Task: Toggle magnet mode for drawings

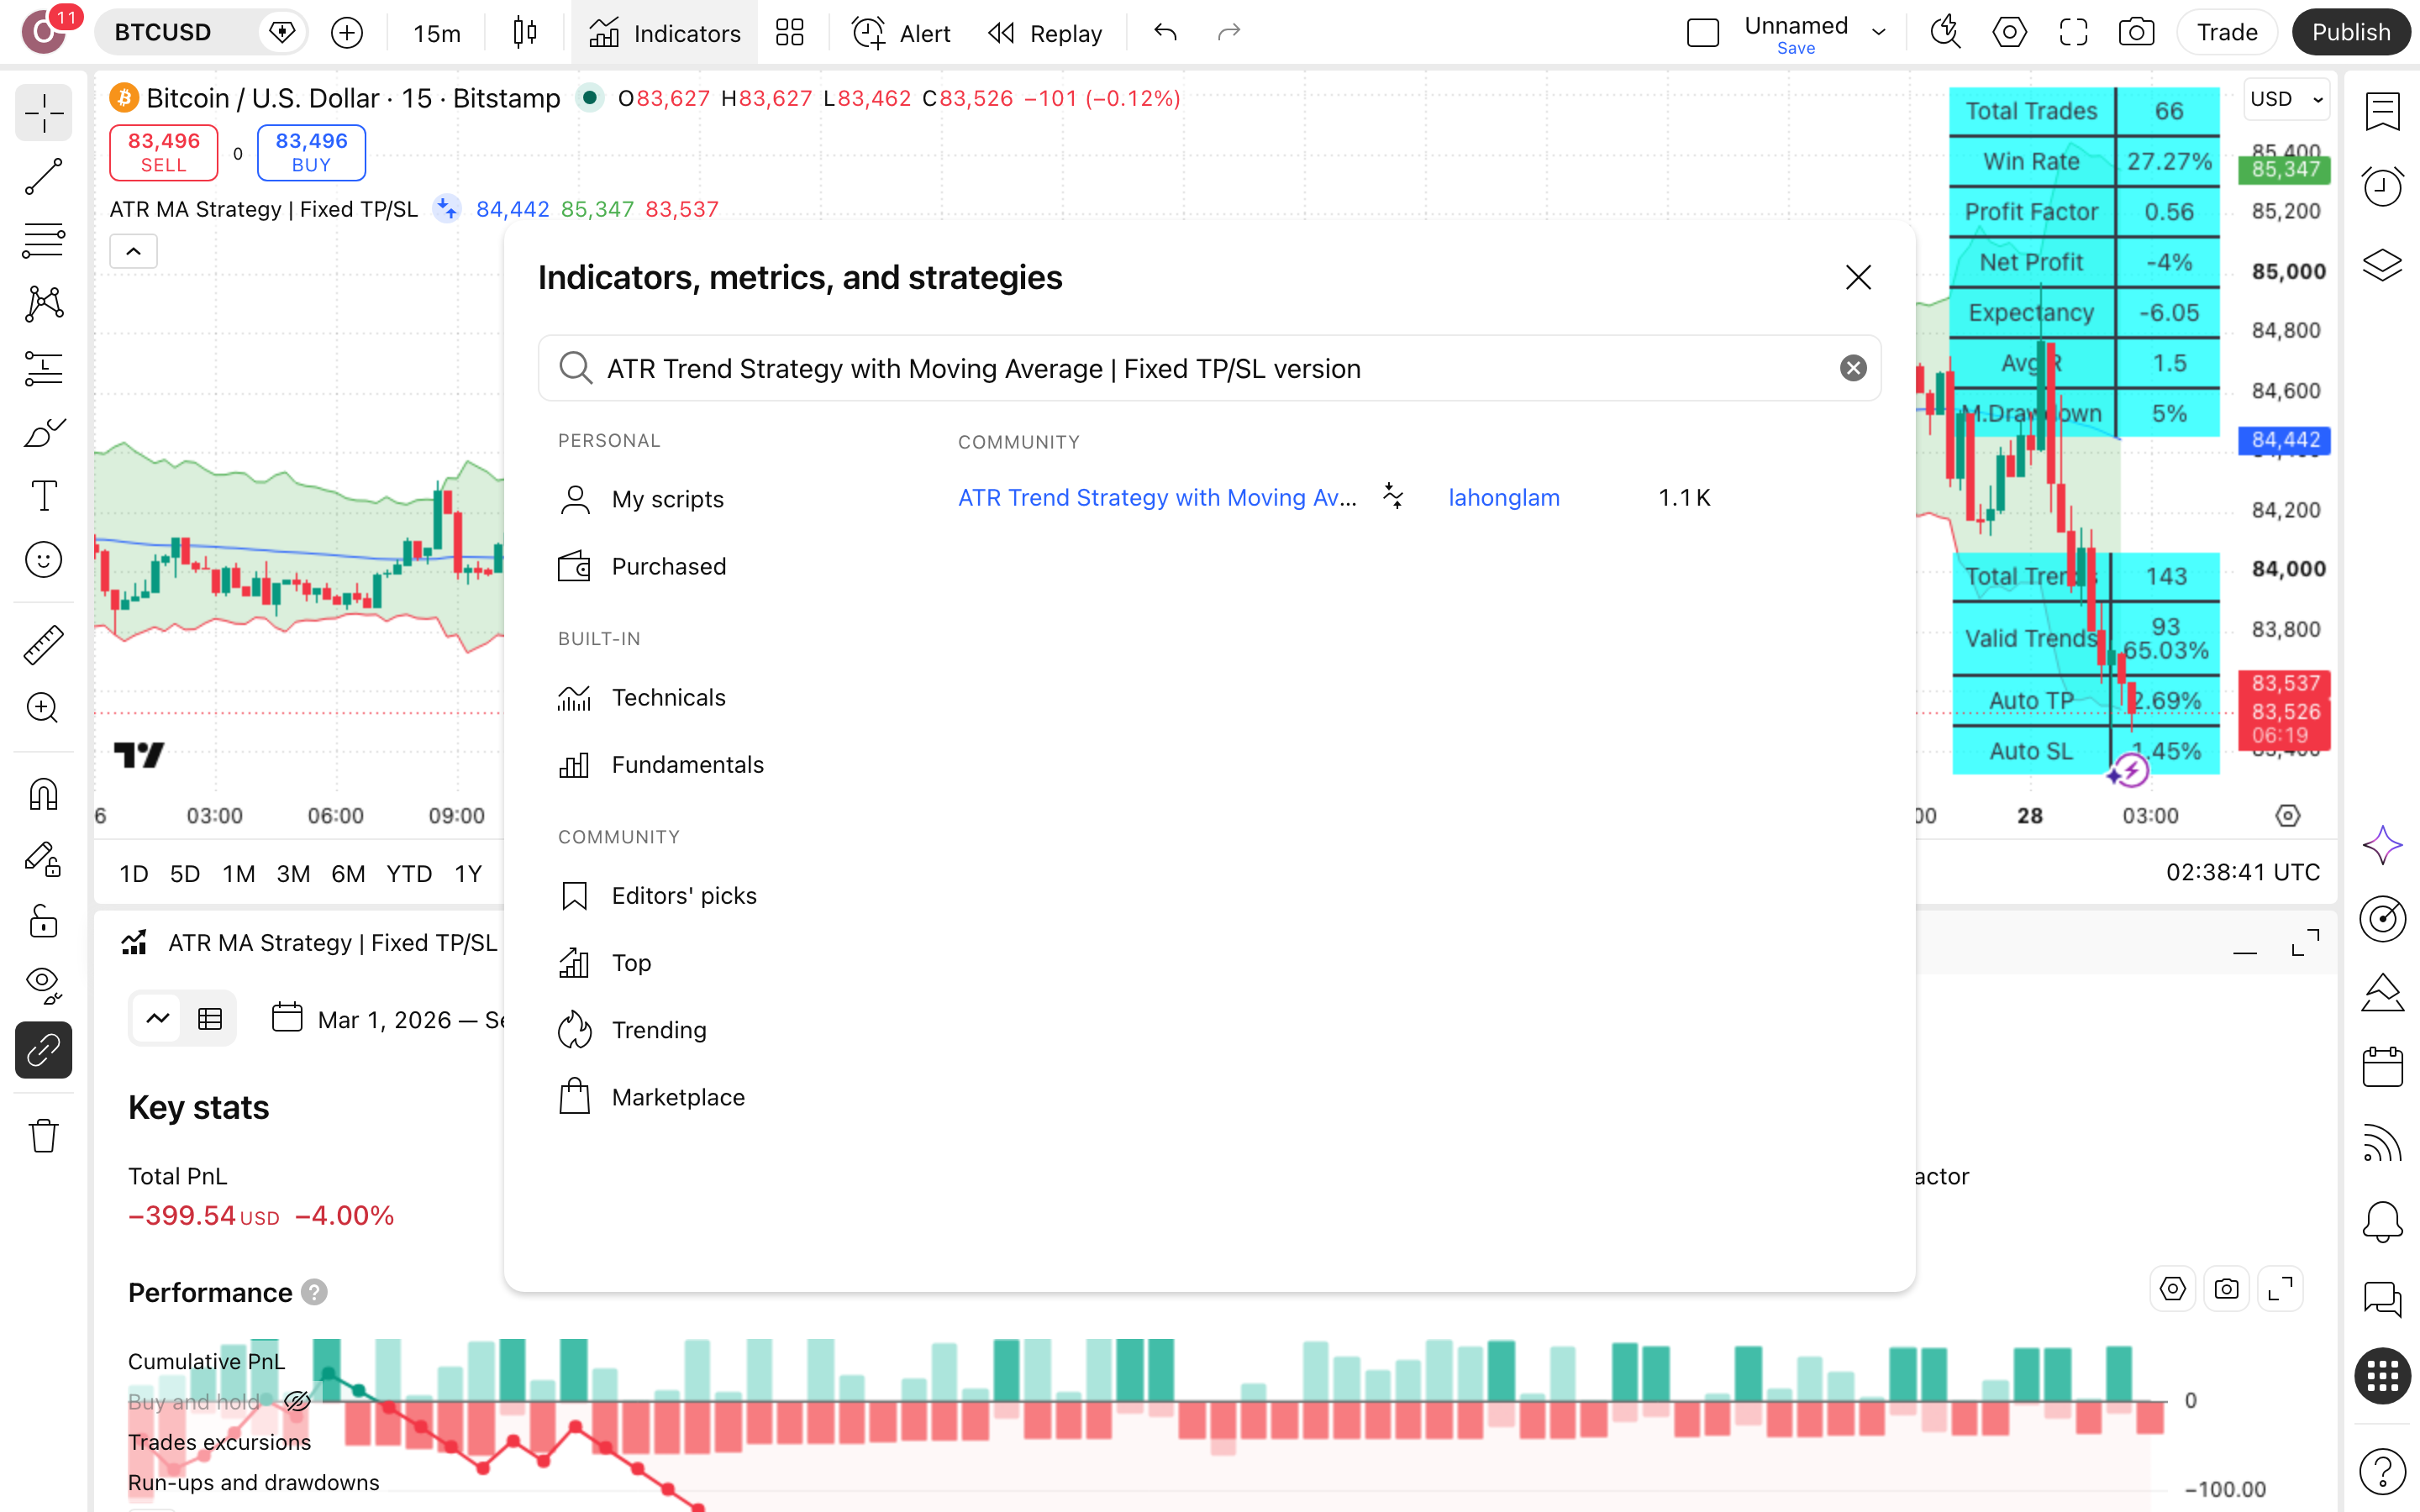Action: (x=43, y=794)
